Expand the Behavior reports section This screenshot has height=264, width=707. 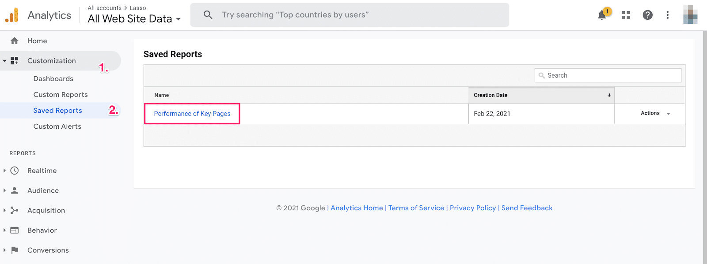click(4, 230)
